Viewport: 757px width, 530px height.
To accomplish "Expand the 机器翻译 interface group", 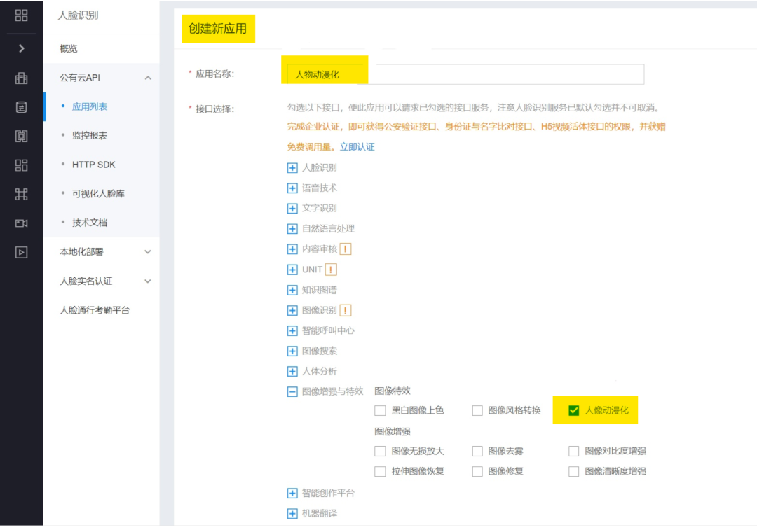I will [x=292, y=513].
